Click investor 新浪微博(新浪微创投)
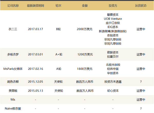Screen dimensions: 154x113 click(113, 31)
